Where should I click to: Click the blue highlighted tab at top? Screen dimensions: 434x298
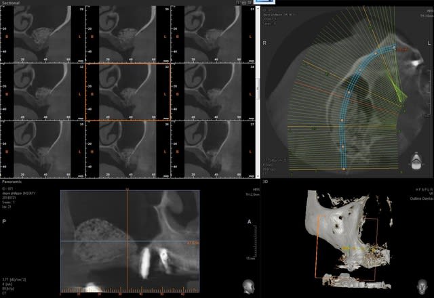tap(264, 2)
